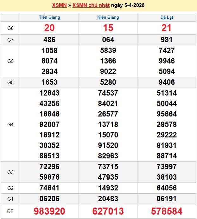Select the G8 row label
This screenshot has width=197, height=219.
pyautogui.click(x=10, y=28)
